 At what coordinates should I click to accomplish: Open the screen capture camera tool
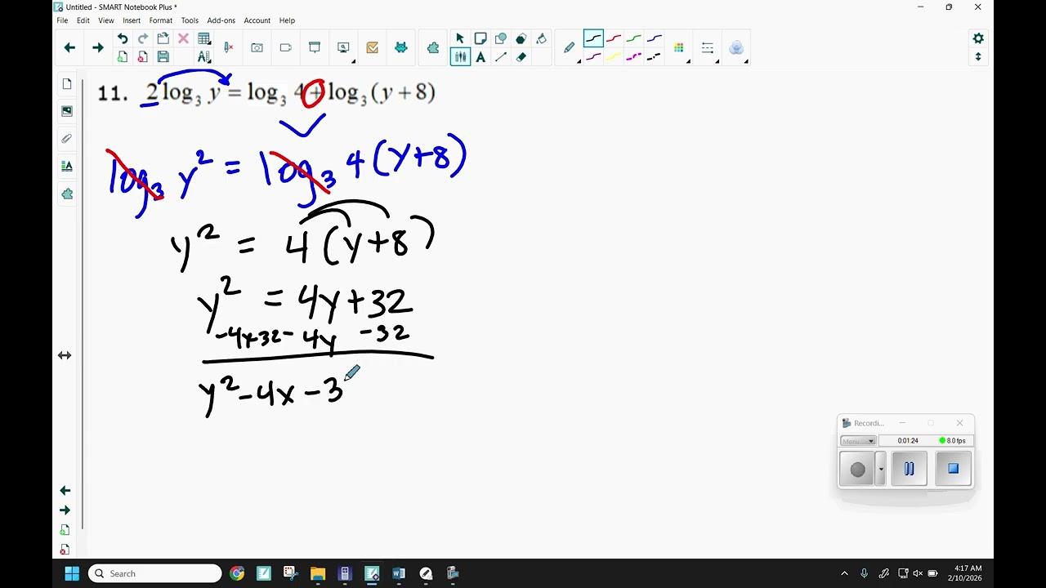click(257, 48)
